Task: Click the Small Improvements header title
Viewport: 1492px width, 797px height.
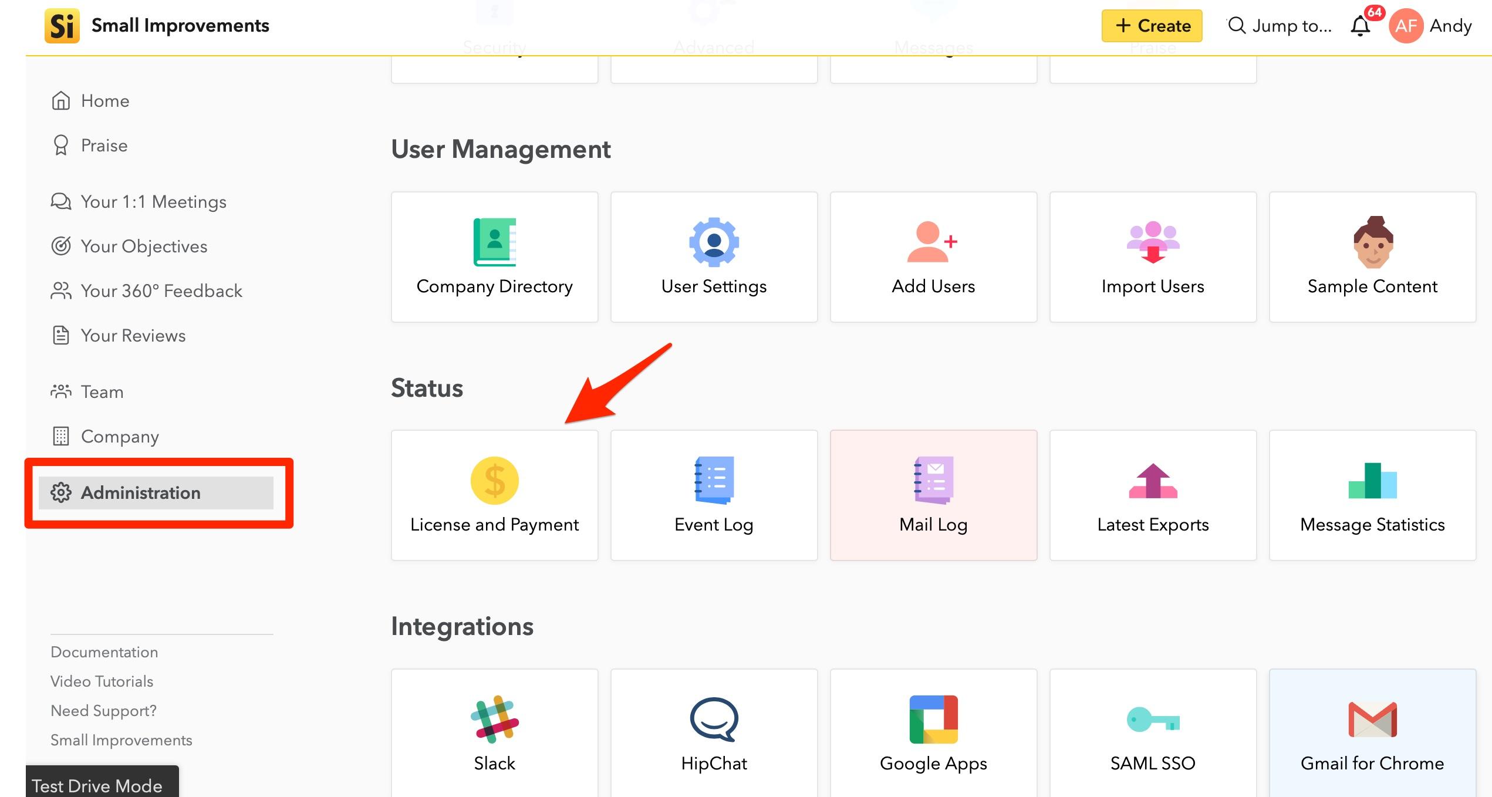Action: (x=180, y=26)
